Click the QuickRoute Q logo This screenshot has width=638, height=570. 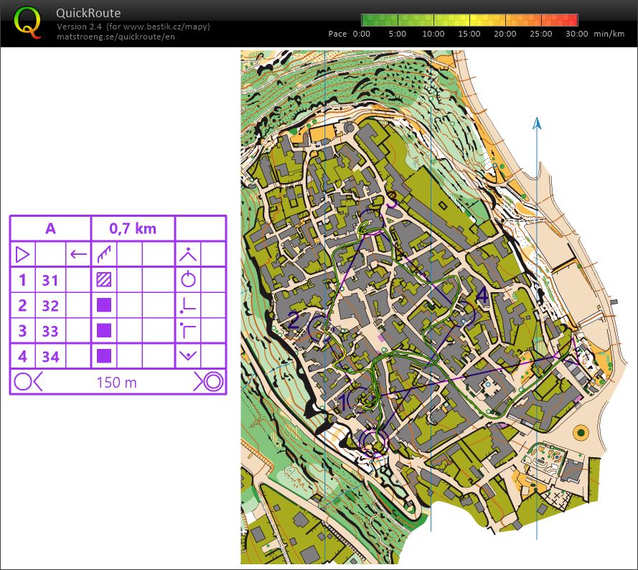point(28,22)
